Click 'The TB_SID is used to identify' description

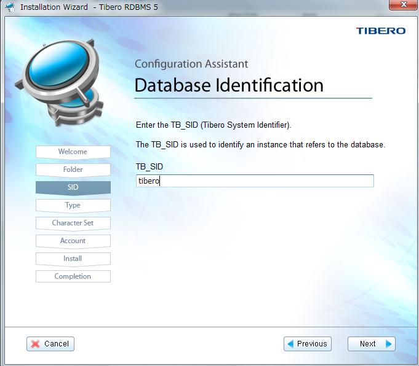click(260, 144)
